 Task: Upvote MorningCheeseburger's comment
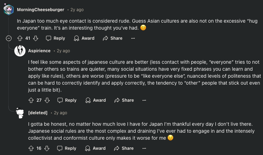click(x=20, y=38)
